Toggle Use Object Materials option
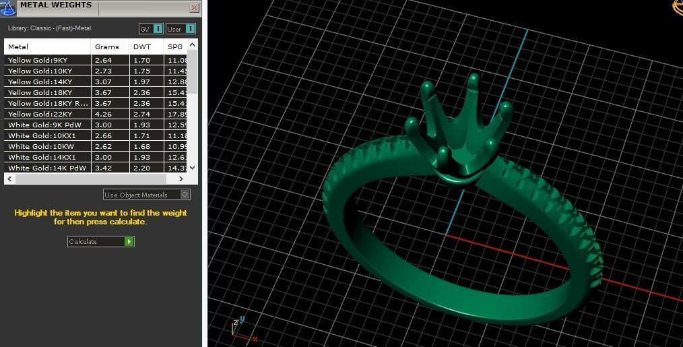 click(147, 195)
